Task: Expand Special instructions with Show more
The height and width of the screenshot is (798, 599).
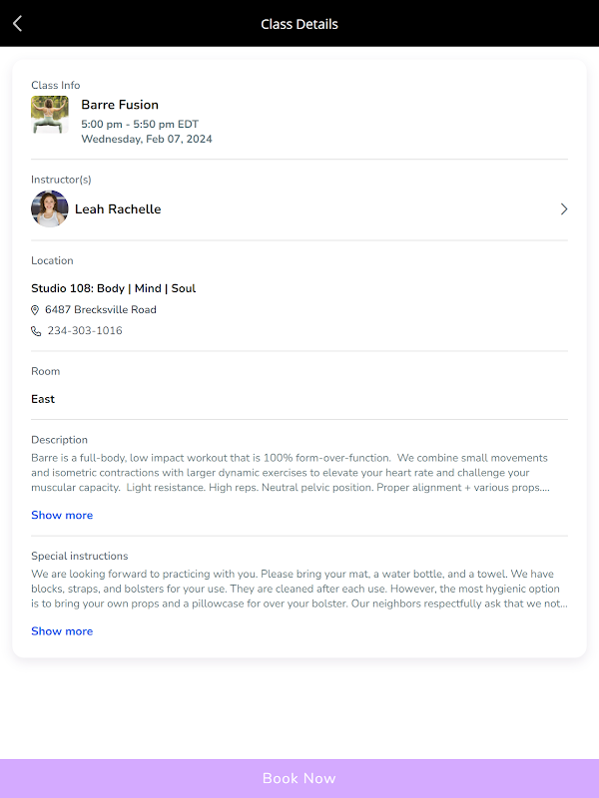Action: coord(62,631)
